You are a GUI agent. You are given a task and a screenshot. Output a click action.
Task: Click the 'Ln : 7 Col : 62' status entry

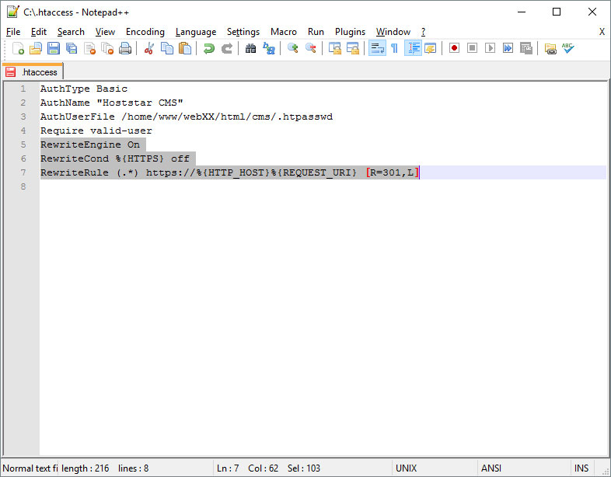pyautogui.click(x=247, y=468)
